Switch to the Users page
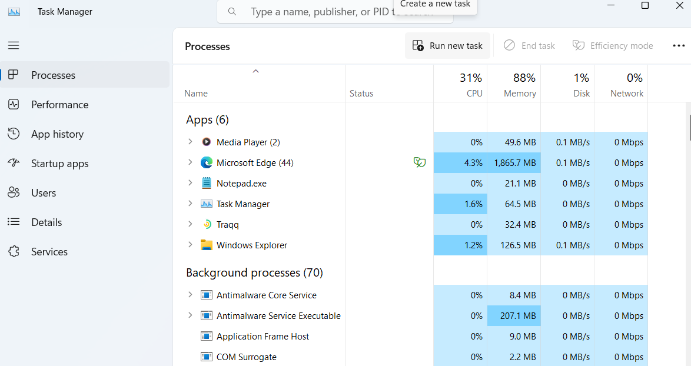The width and height of the screenshot is (691, 366). click(85, 193)
